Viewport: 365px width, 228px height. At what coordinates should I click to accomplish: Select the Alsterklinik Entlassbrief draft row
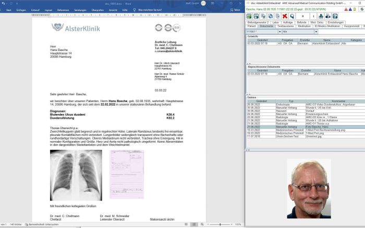[302, 44]
